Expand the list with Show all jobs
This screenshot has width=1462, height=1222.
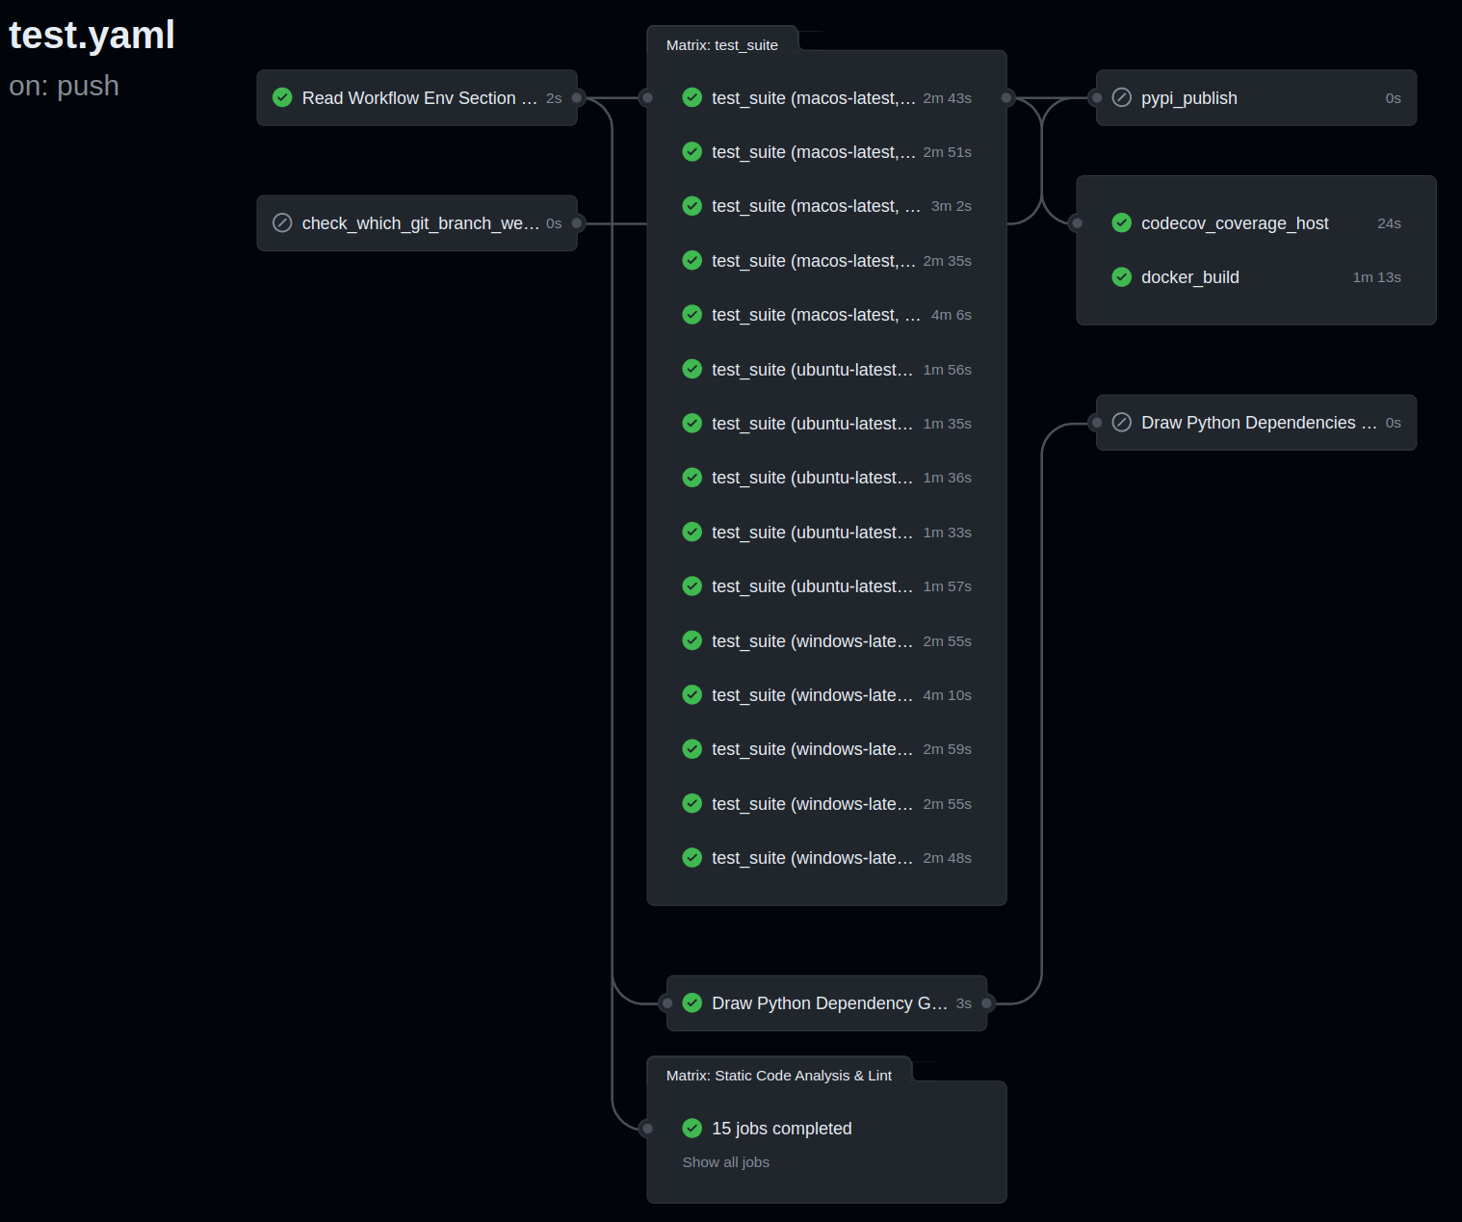pos(725,1162)
